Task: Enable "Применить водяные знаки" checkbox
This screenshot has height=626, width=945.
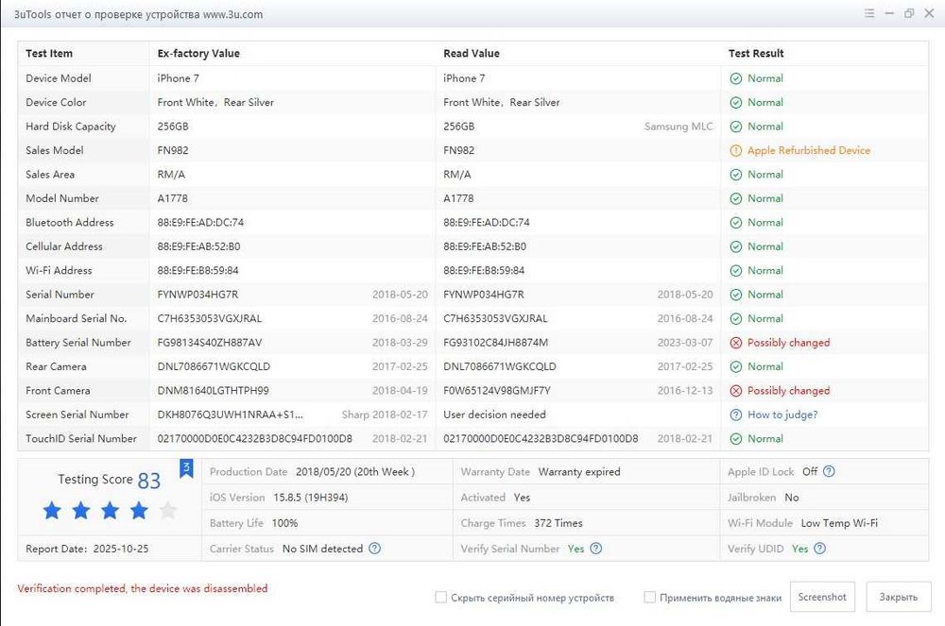Action: [649, 598]
